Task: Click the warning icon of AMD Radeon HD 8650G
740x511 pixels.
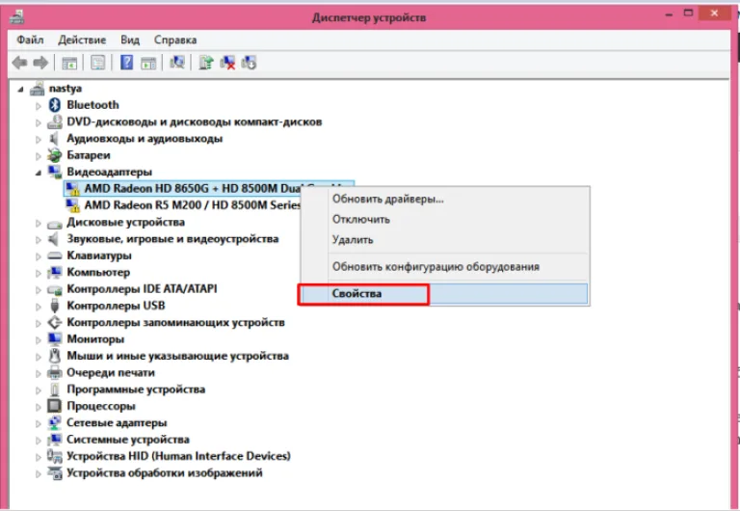Action: click(72, 188)
